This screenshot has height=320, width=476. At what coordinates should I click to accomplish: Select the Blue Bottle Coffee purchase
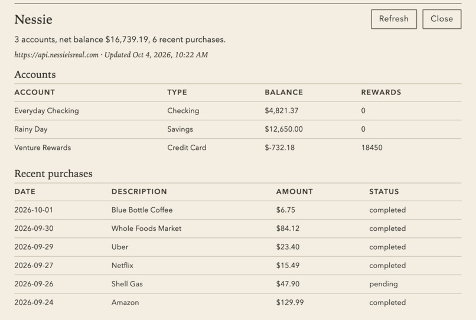(x=237, y=210)
